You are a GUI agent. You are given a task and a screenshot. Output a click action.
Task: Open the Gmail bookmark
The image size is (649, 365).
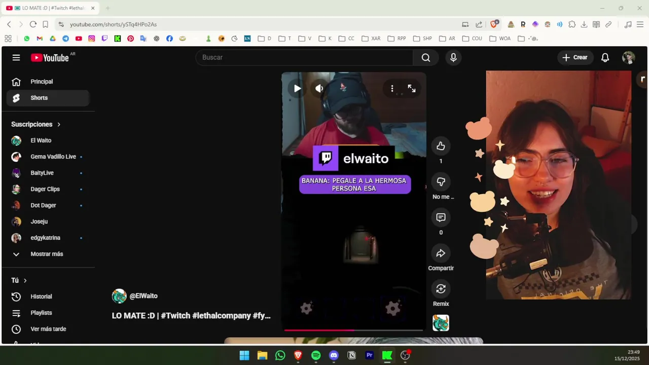point(40,39)
